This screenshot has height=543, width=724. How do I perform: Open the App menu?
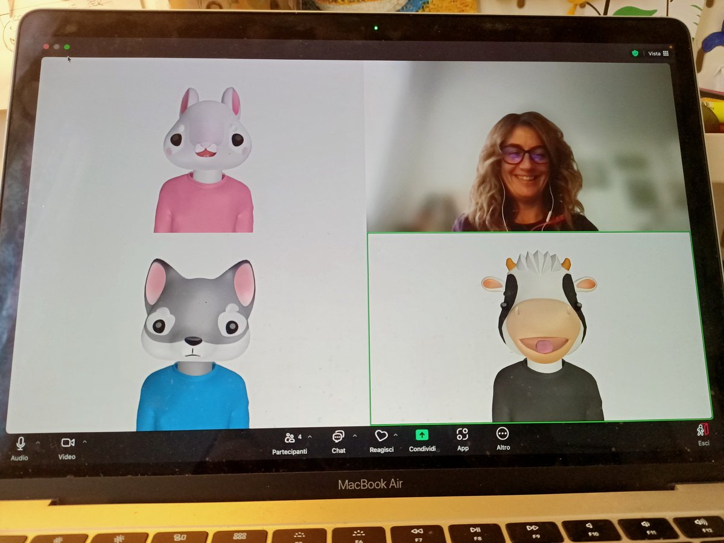463,440
